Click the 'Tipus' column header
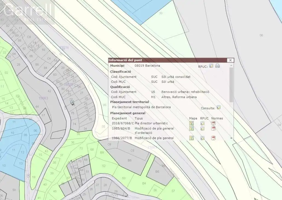The width and height of the screenshot is (282, 200). 139,118
